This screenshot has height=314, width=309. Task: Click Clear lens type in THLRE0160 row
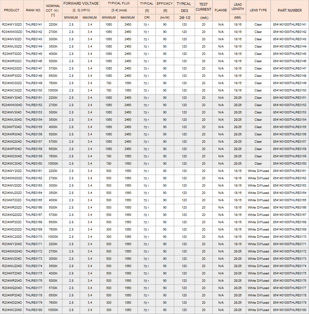[258, 163]
